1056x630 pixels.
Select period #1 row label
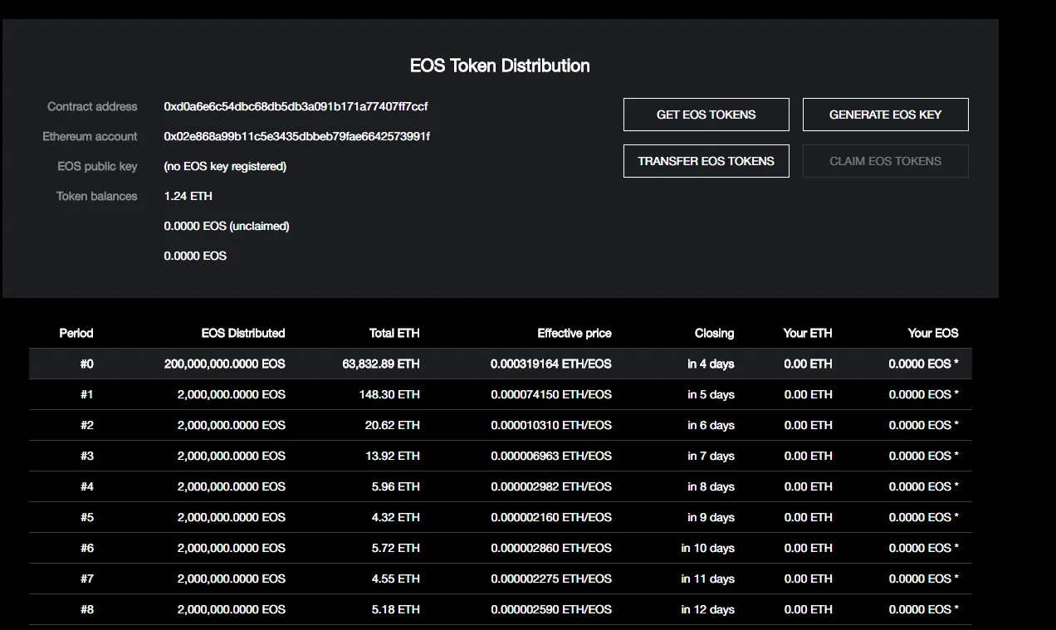pos(87,394)
